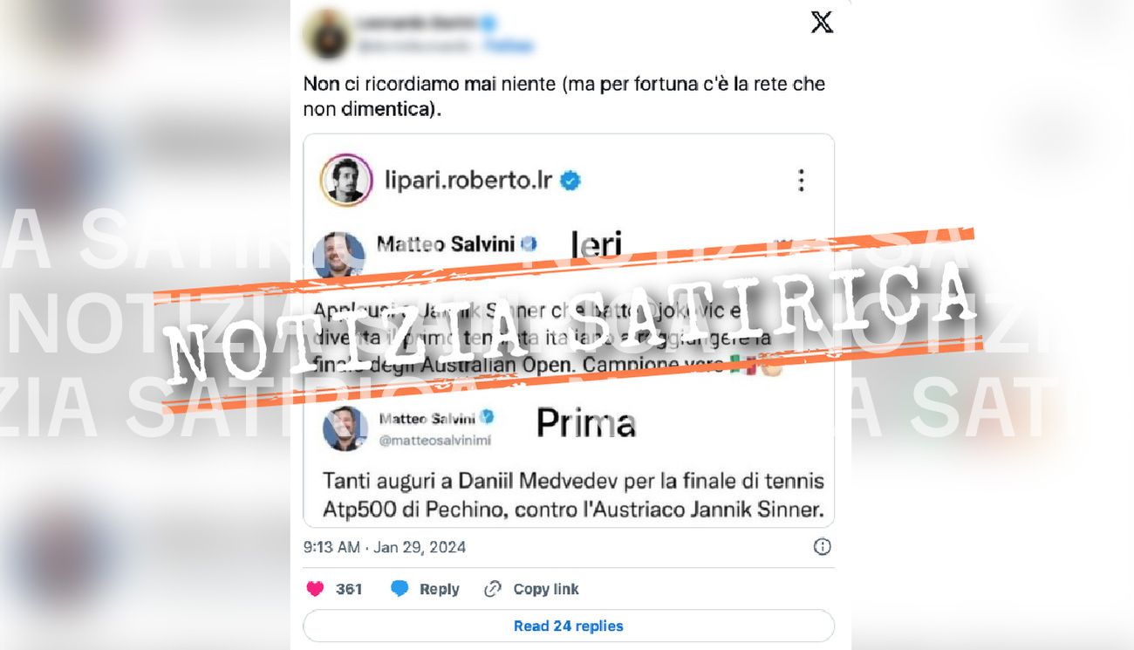The width and height of the screenshot is (1134, 650).
Task: Click the X logo icon
Action: pyautogui.click(x=822, y=23)
